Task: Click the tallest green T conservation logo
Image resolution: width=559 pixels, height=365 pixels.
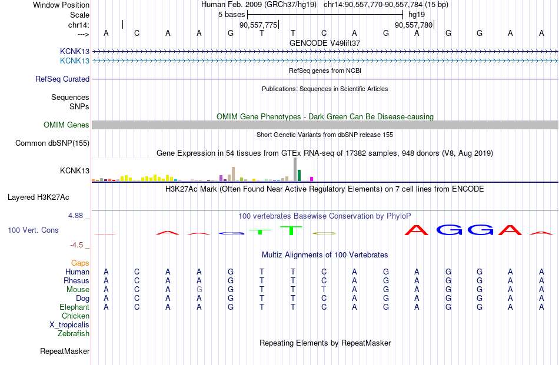Action: [x=291, y=230]
